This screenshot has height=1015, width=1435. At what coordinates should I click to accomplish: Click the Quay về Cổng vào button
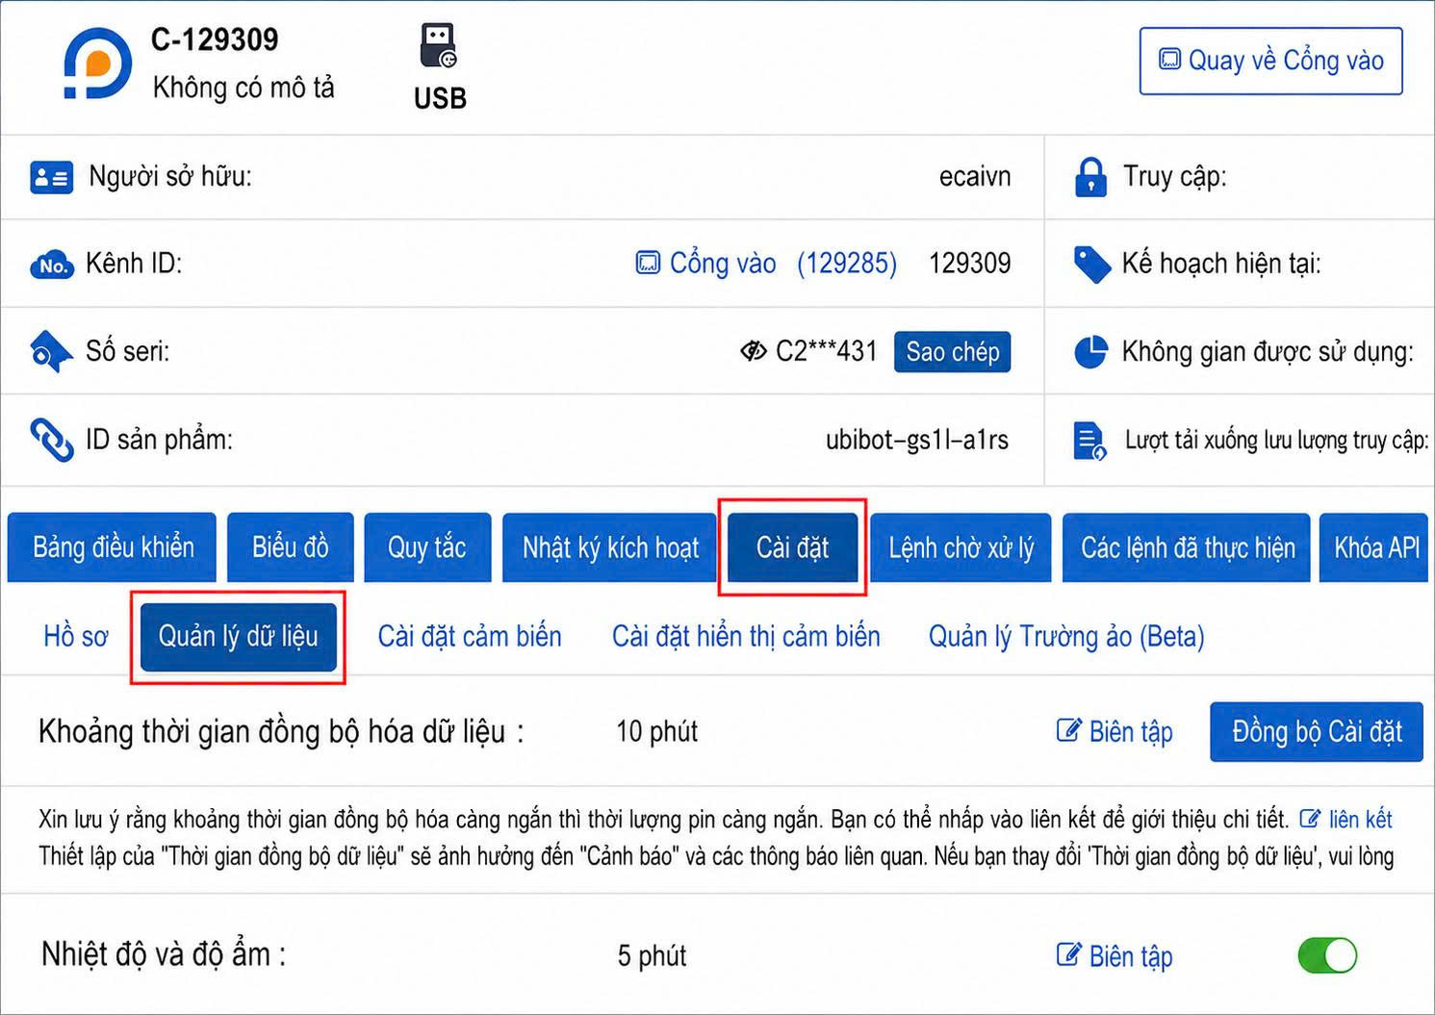pos(1270,61)
